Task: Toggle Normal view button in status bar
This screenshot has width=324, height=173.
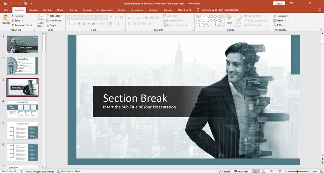Action: [255, 171]
